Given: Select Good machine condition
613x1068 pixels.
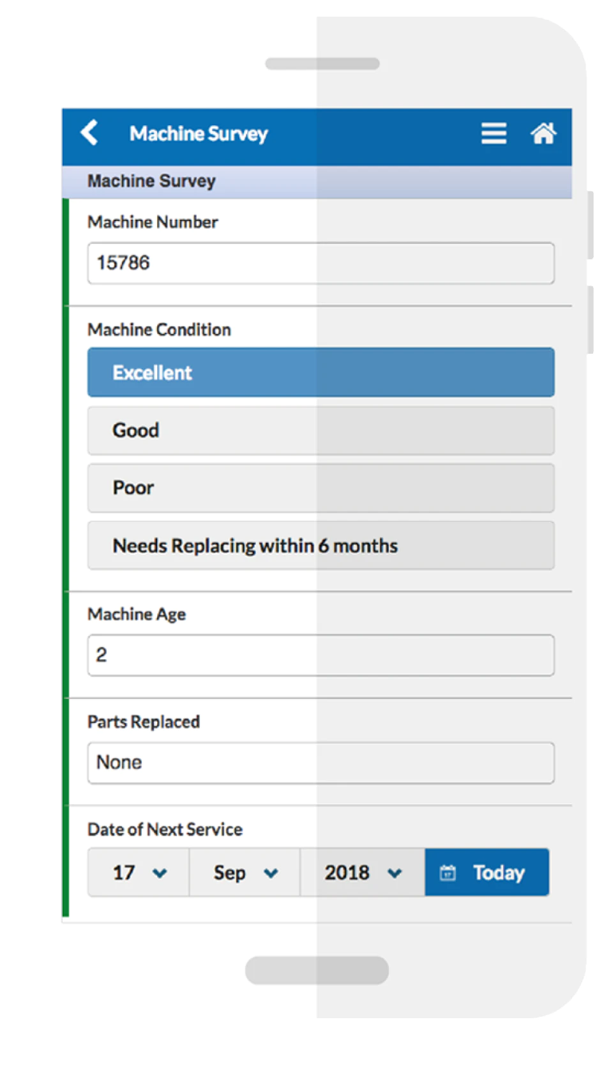Looking at the screenshot, I should pyautogui.click(x=321, y=431).
